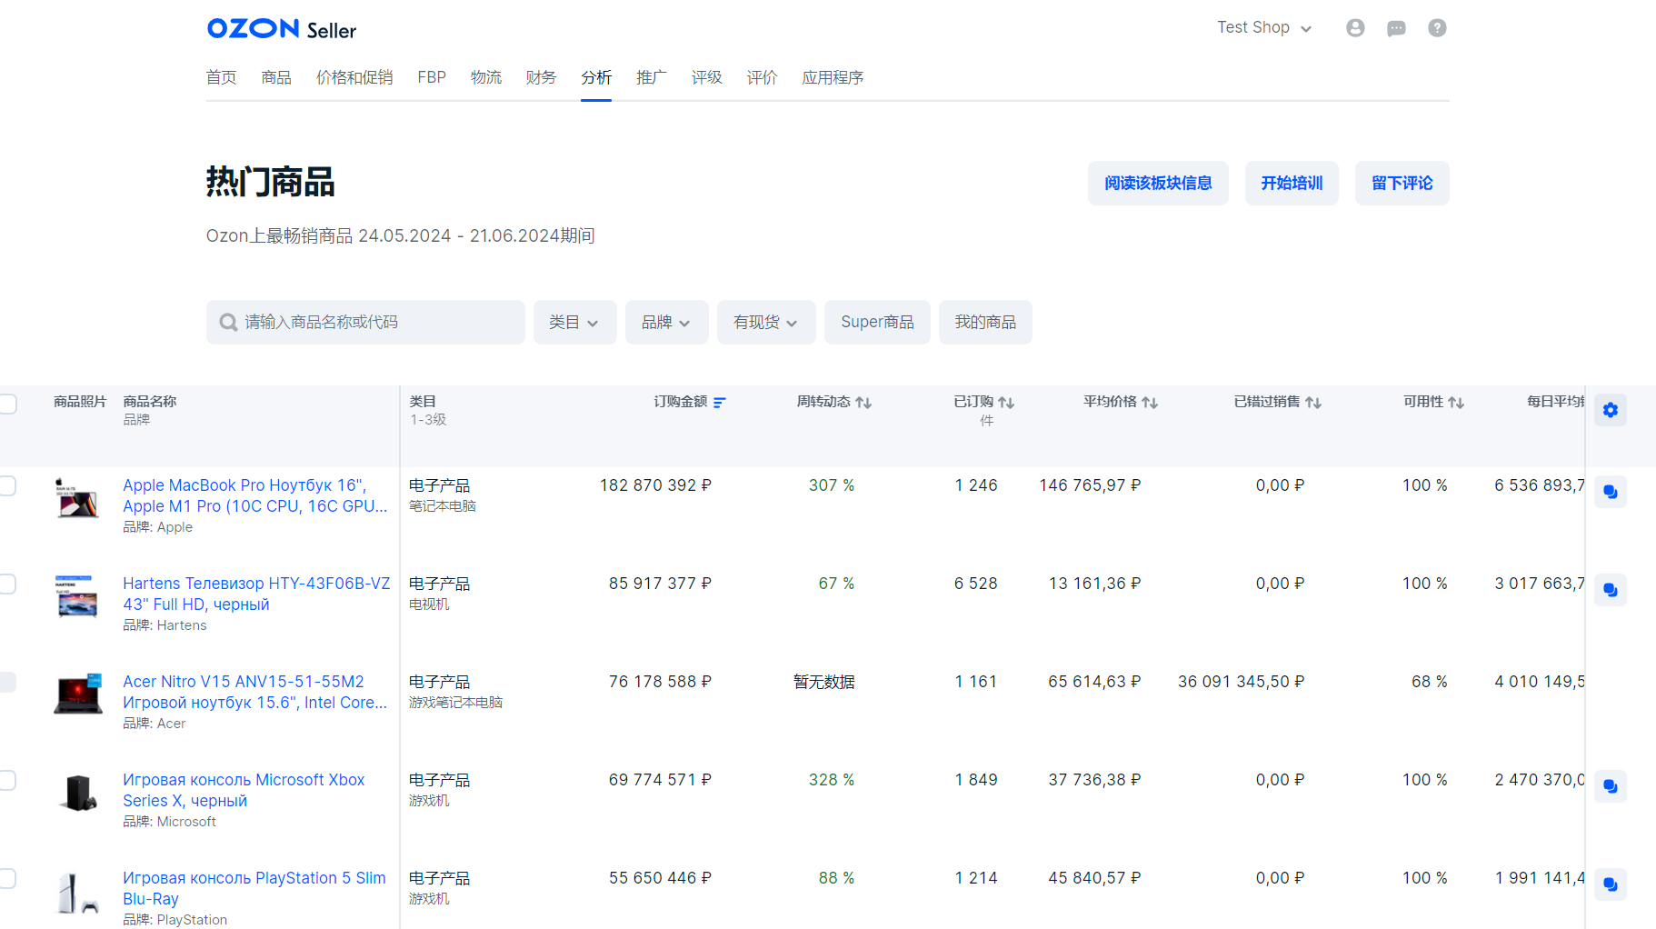Click the 328 % turnover value
1656x929 pixels.
[x=832, y=780]
